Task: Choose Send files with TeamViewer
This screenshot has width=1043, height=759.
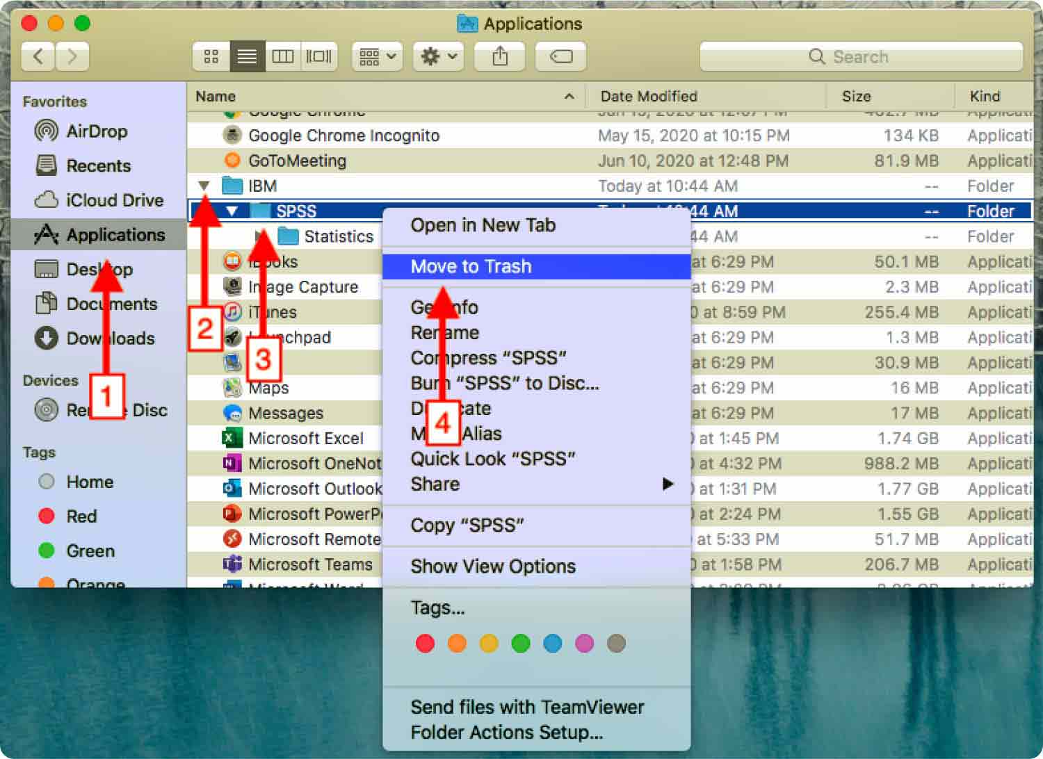Action: click(x=536, y=707)
